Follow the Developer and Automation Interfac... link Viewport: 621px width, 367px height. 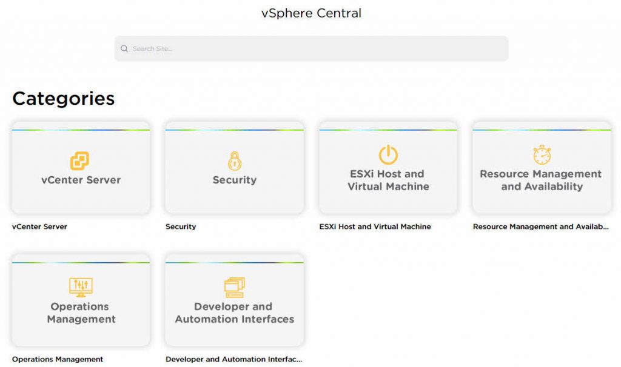[x=233, y=359]
